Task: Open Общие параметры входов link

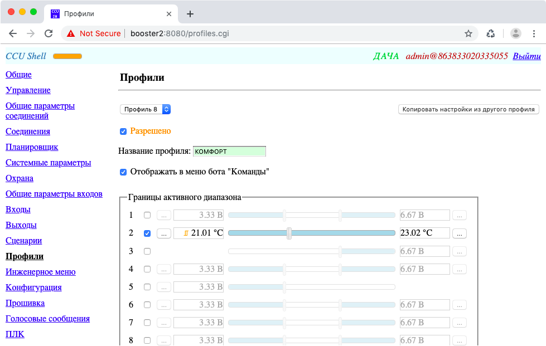Action: tap(54, 194)
